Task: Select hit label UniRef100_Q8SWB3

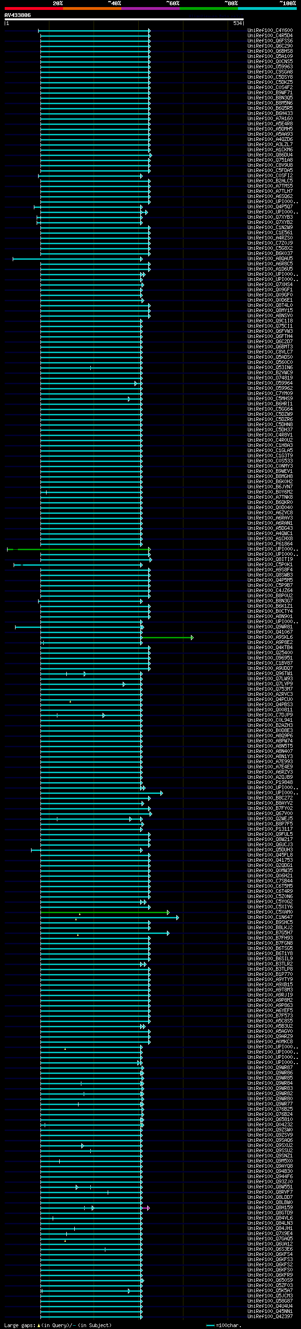Action: point(269,575)
